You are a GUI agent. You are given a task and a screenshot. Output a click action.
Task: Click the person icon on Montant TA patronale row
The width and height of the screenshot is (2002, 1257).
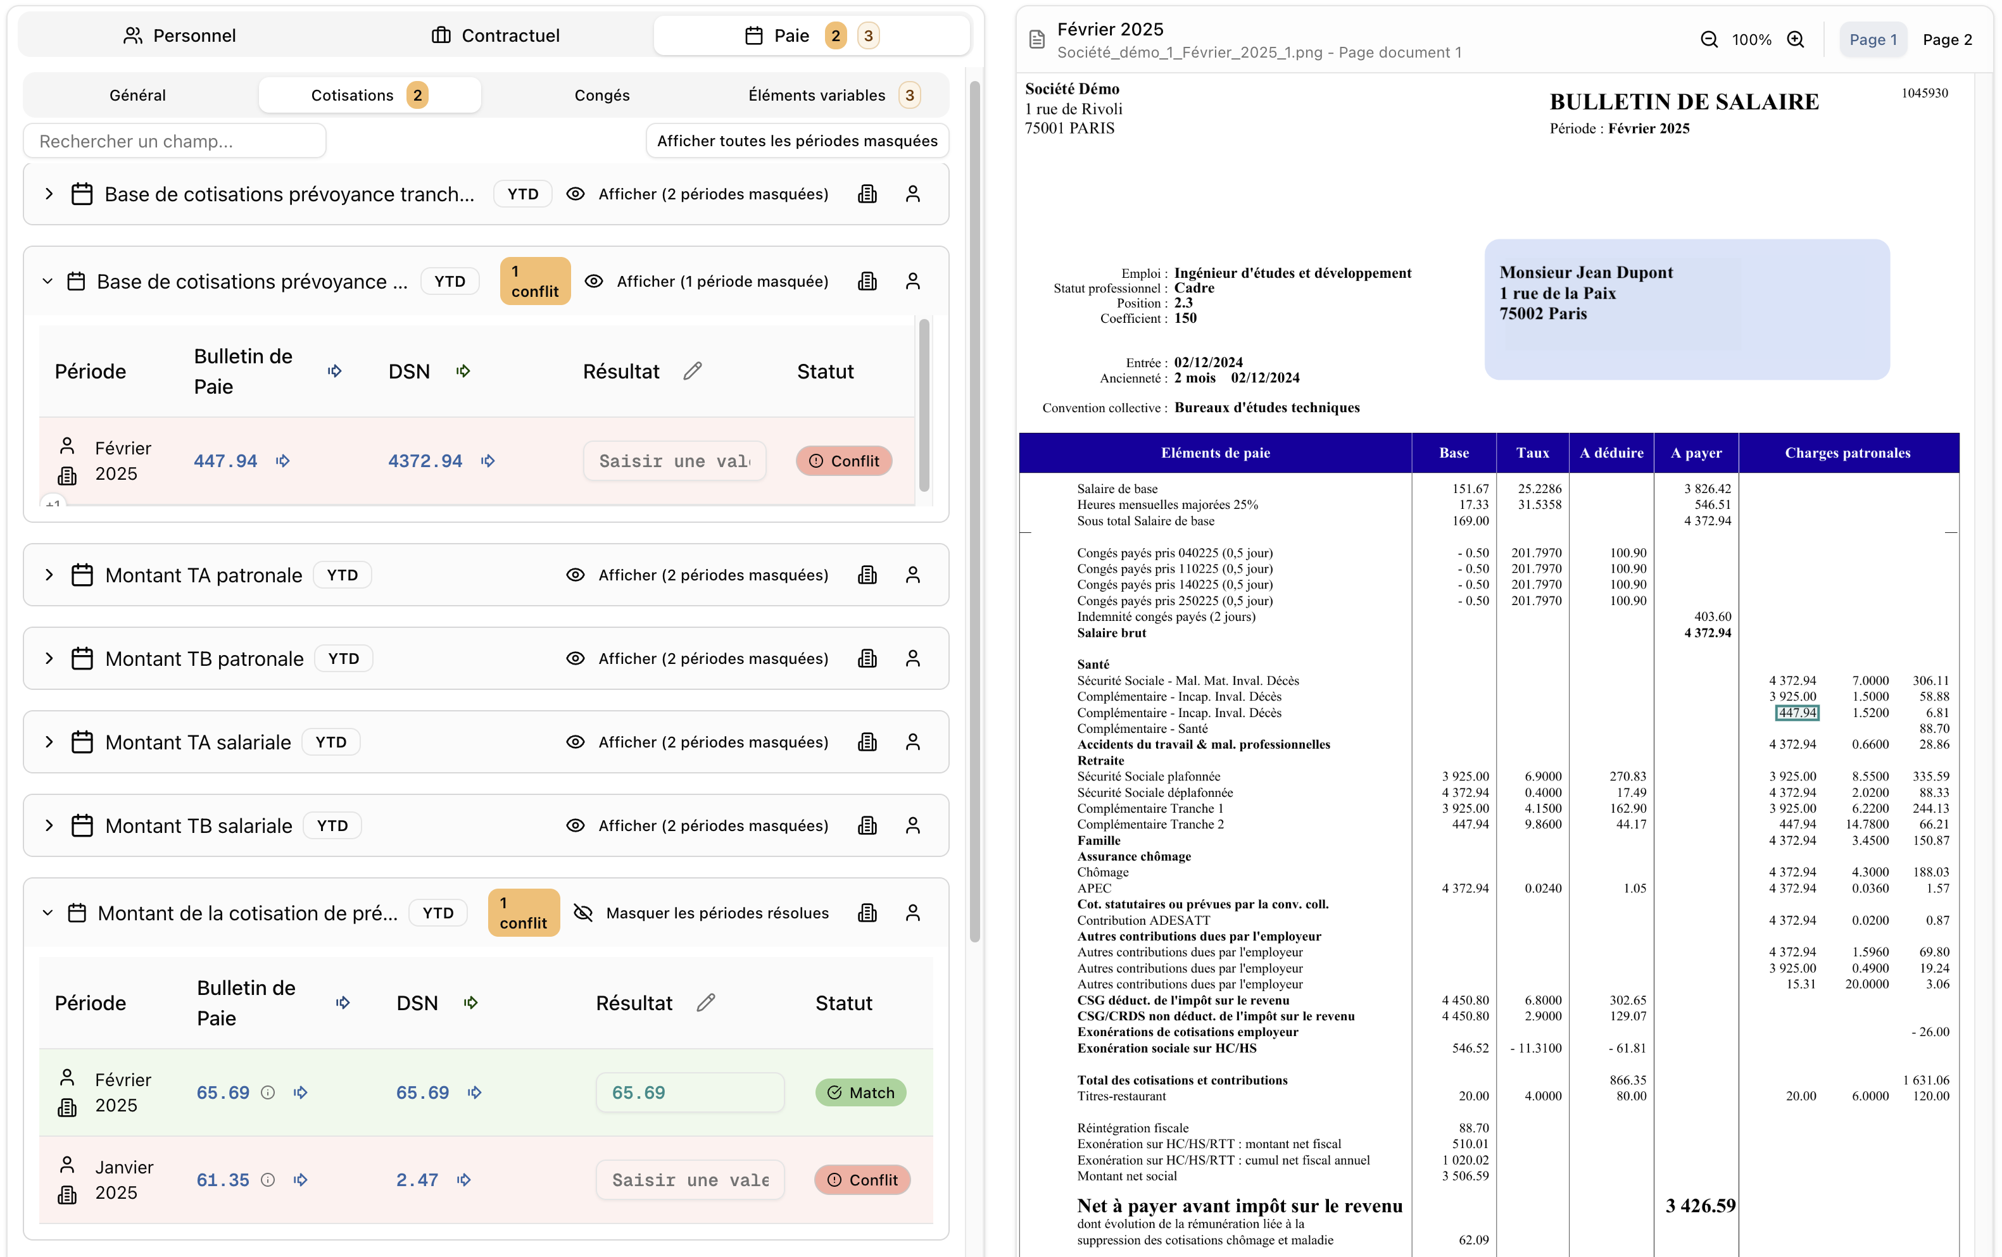(x=913, y=575)
